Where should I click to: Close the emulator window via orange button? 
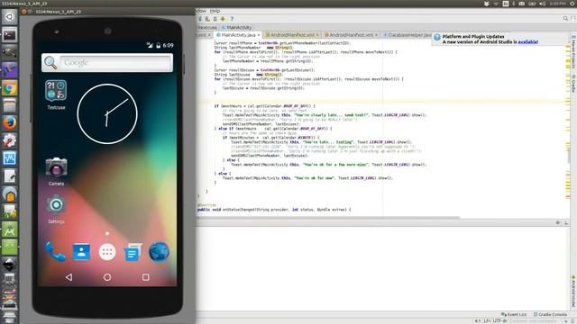[x=24, y=12]
